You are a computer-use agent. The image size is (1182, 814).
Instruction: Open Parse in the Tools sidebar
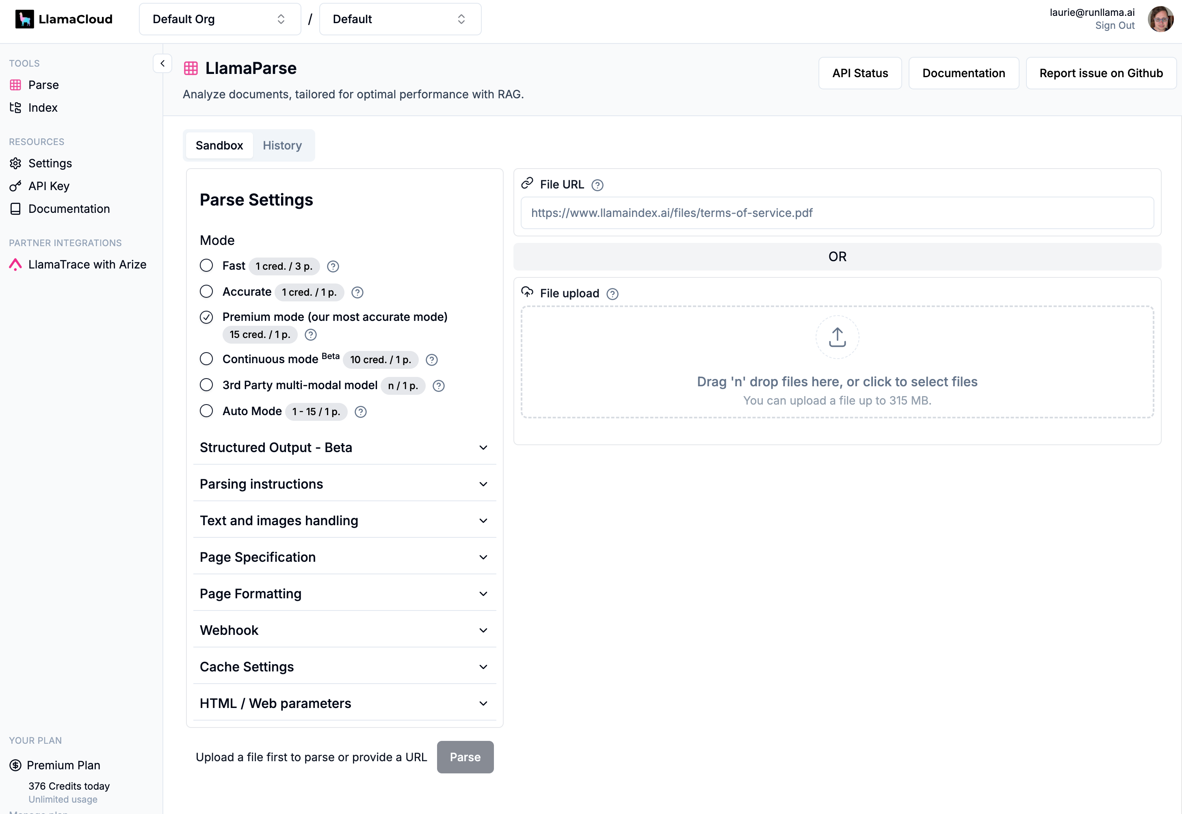(43, 84)
